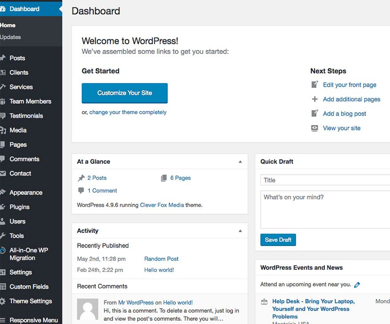The image size is (390, 324).
Task: Collapse the At a Glance panel
Action: (240, 162)
